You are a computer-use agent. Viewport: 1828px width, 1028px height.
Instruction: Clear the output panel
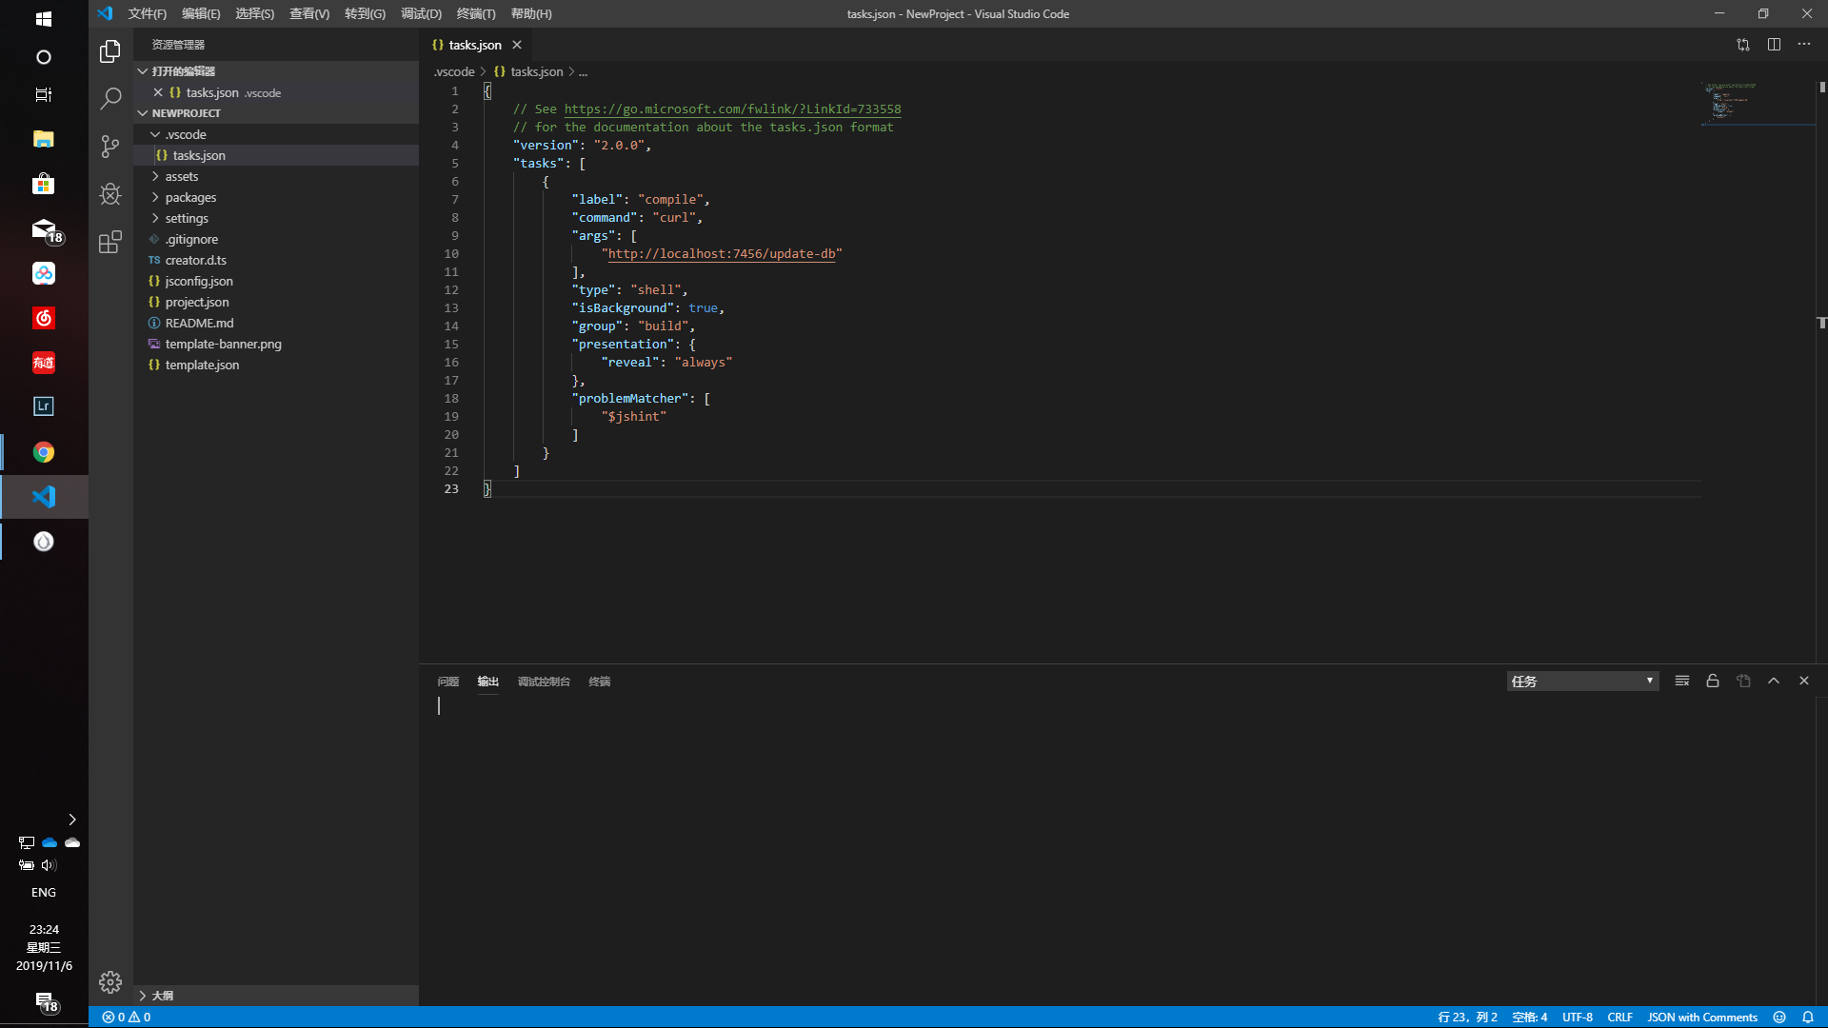[1682, 681]
